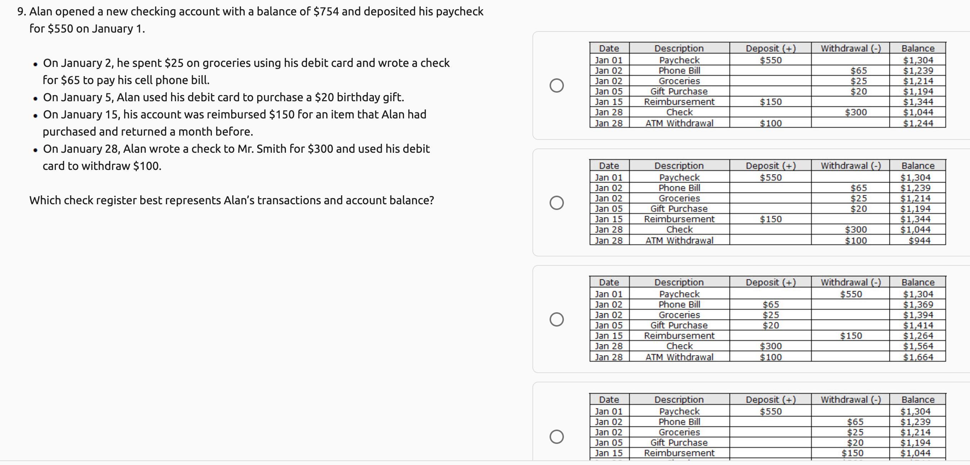Click the "Which check register best represents" question
This screenshot has height=465, width=970.
pyautogui.click(x=231, y=200)
